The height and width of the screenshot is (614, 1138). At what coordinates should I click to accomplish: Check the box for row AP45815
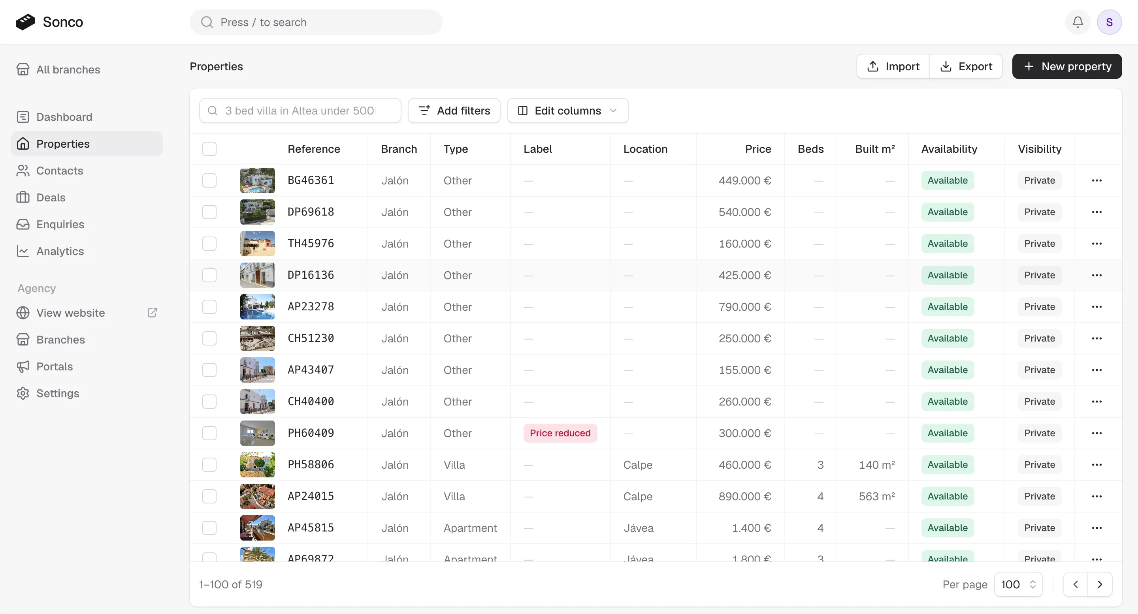coord(209,528)
